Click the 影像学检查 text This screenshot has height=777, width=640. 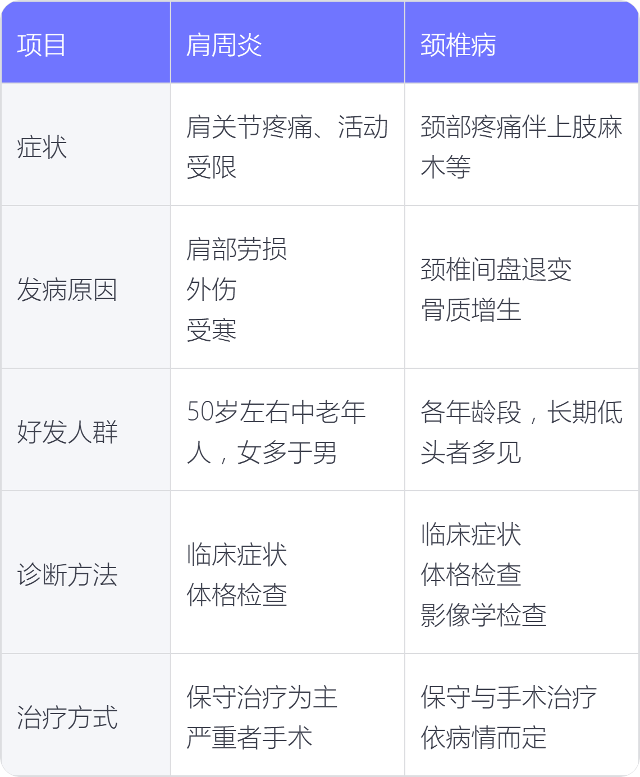[x=483, y=615]
